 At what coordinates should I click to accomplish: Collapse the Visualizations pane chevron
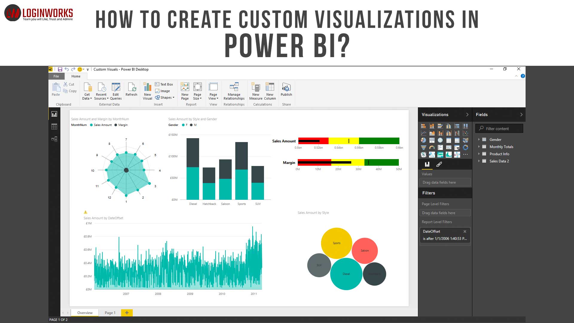[x=467, y=115]
